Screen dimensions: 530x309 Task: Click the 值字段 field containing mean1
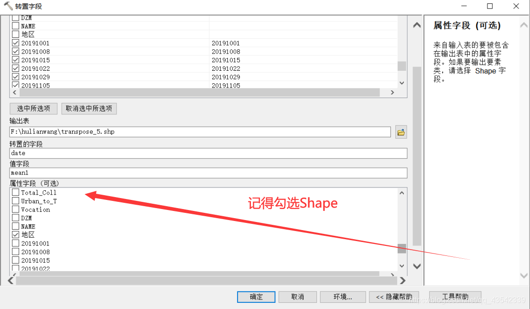click(x=208, y=173)
